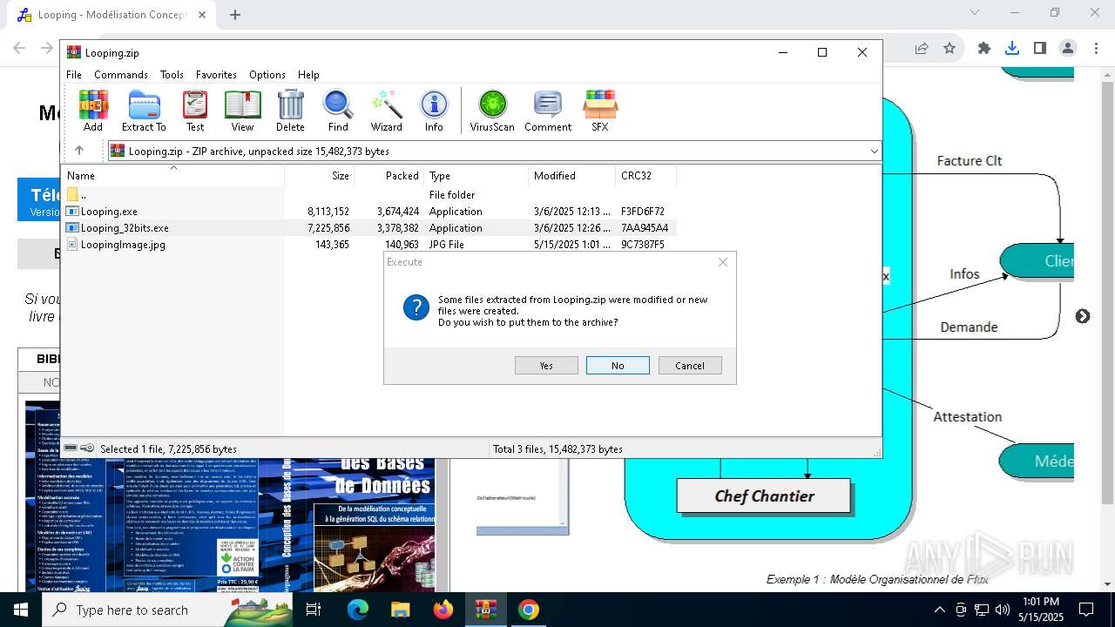
Task: Open the volume control tray icon
Action: (1002, 610)
